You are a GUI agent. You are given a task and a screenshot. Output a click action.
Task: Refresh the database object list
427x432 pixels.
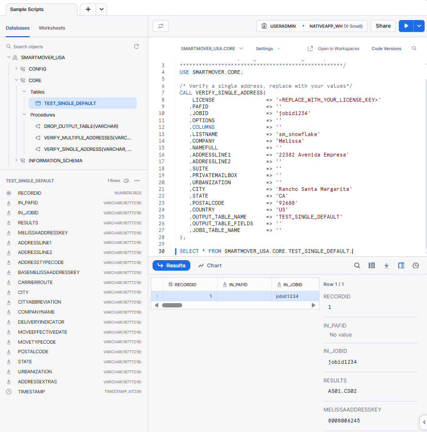(136, 47)
